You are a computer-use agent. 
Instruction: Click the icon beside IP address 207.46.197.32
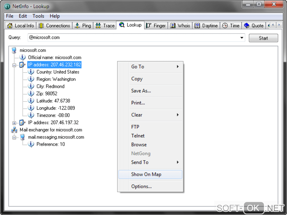point(22,123)
